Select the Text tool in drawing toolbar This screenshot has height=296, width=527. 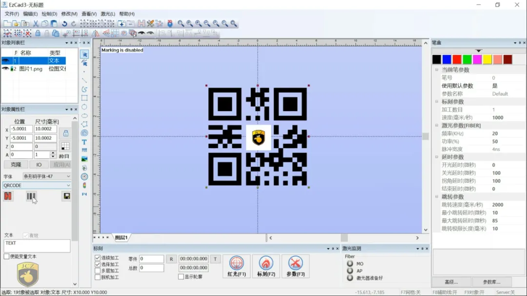[84, 142]
